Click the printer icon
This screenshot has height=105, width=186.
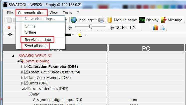(x=101, y=20)
